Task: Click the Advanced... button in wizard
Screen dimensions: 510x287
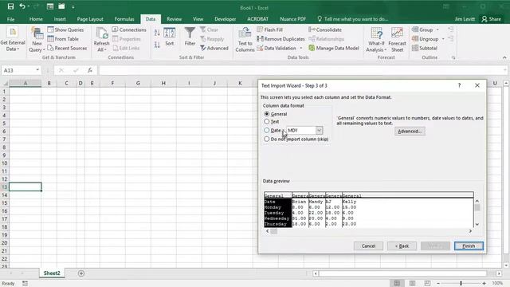Action: [x=410, y=131]
